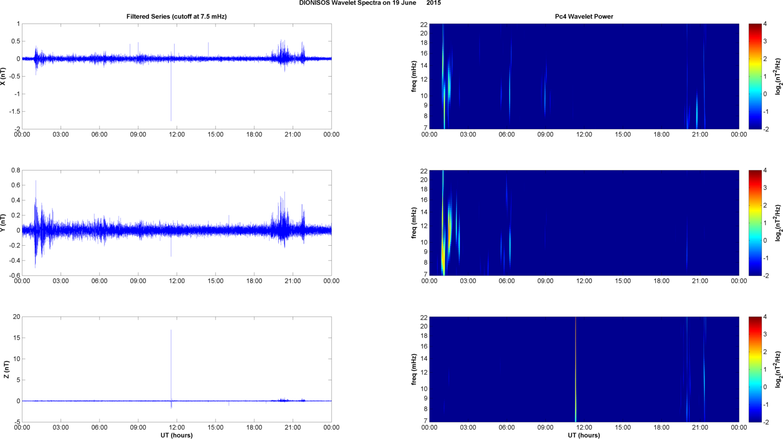Click the 'X (nT)' axis label

pyautogui.click(x=4, y=76)
